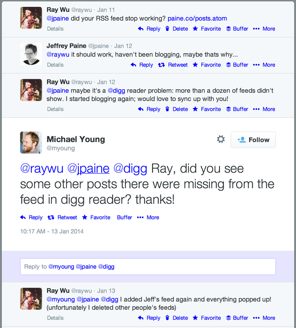Click the @digg mention in Michael's tweet
Screen dimensions: 296x328
click(130, 169)
